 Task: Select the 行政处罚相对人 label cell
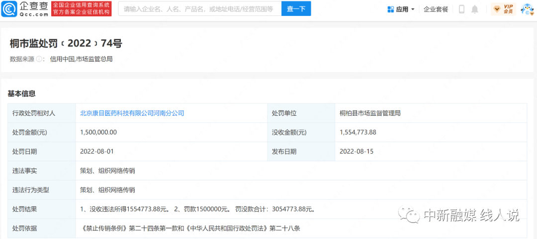click(41, 113)
